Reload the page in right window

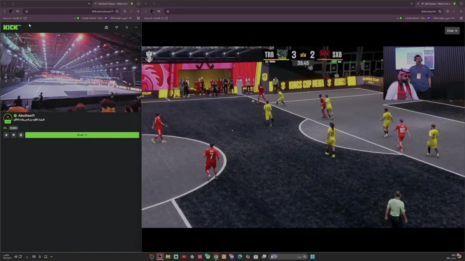(x=448, y=11)
